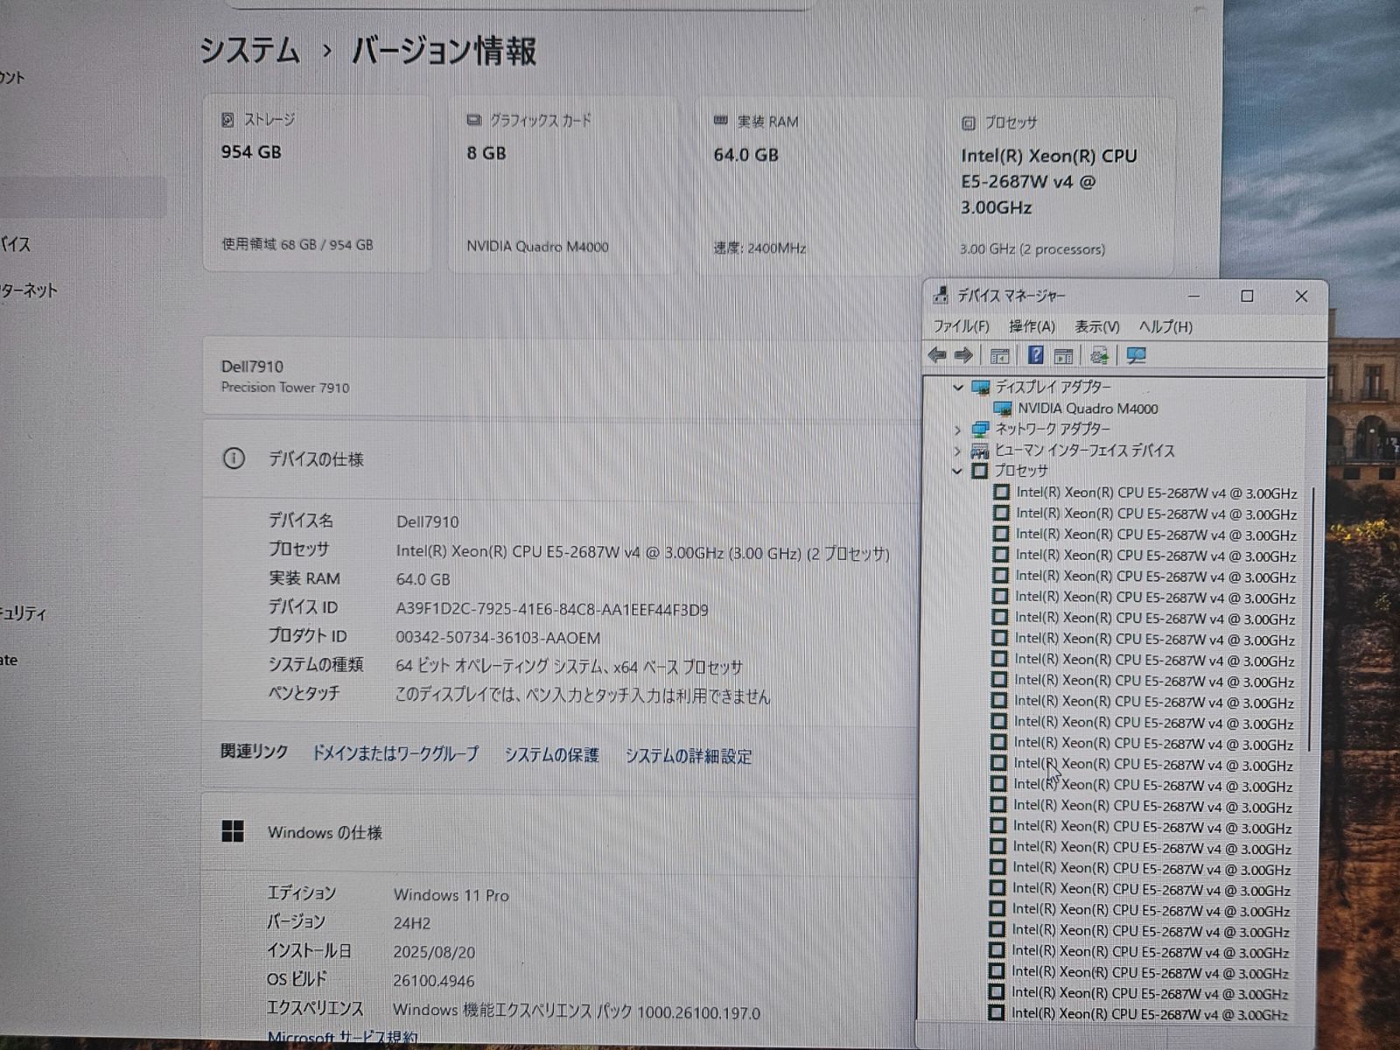Click the バージョン情報 page title

click(444, 51)
